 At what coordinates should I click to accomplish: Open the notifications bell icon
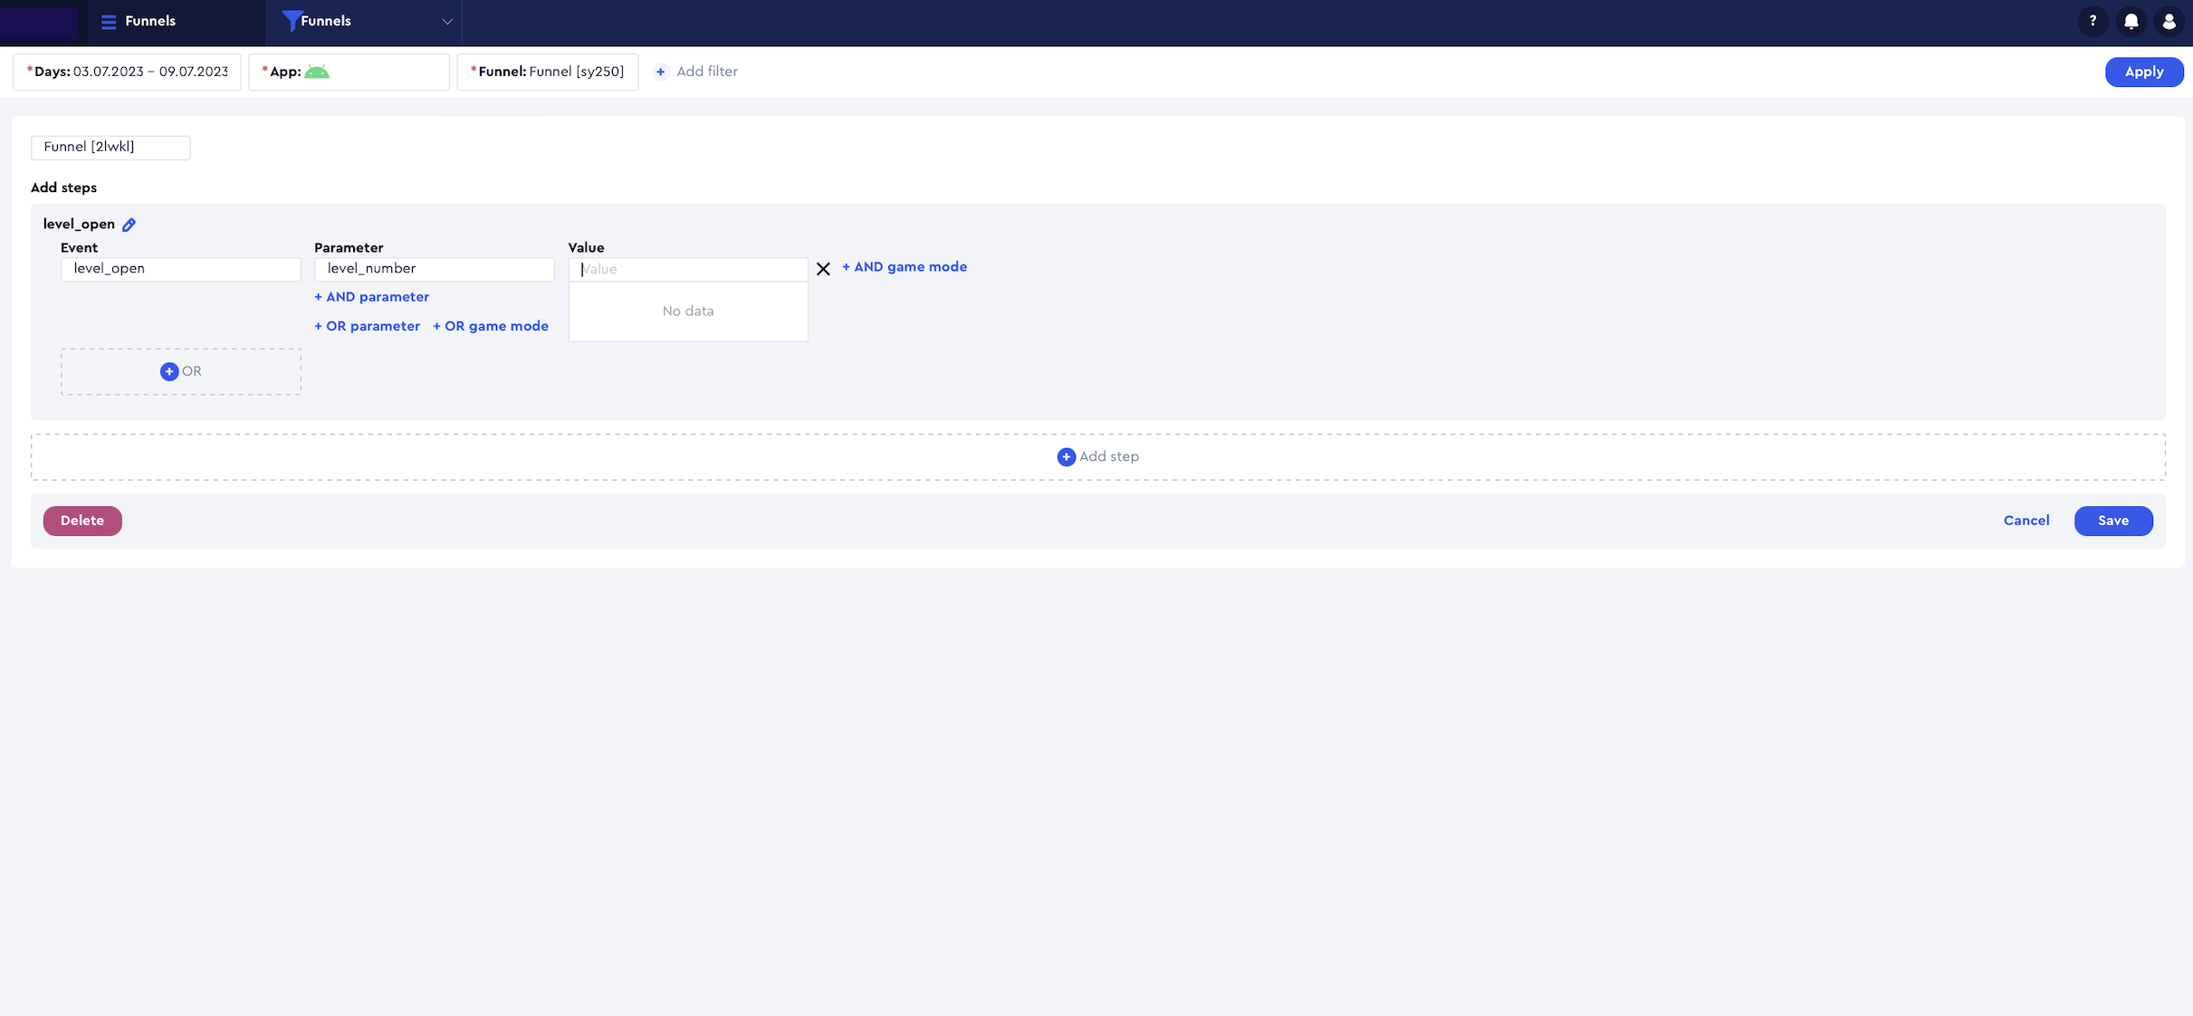2131,21
